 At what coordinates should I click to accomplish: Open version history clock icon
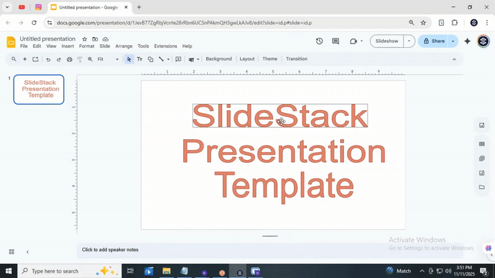(319, 41)
